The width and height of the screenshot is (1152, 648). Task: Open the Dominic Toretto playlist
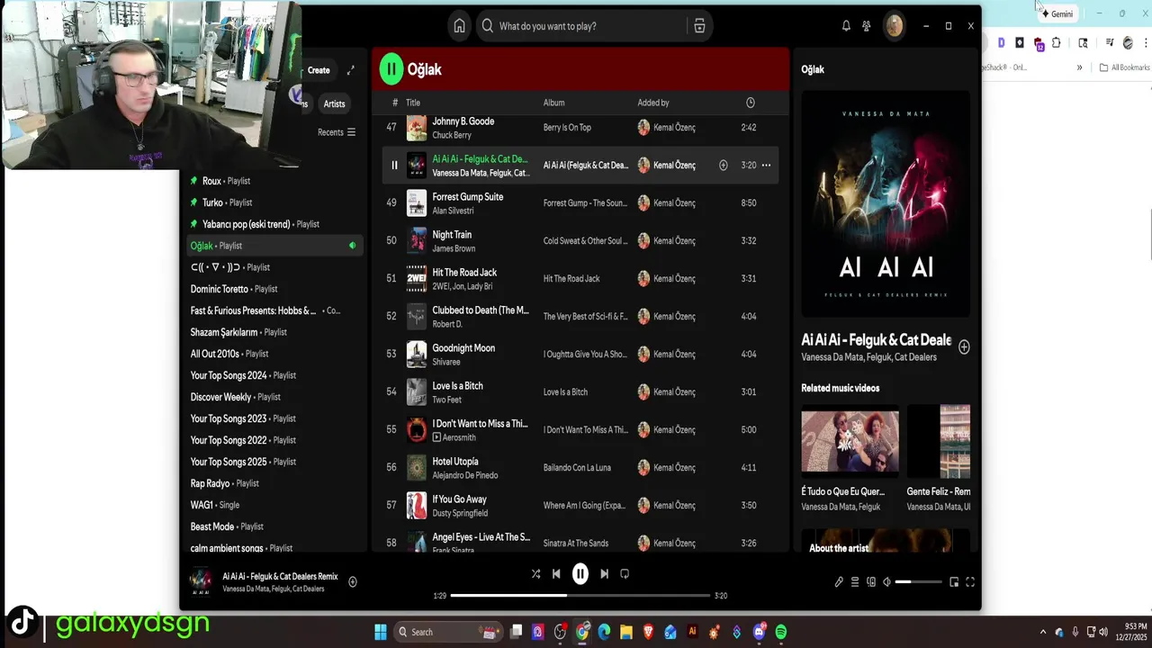274,289
